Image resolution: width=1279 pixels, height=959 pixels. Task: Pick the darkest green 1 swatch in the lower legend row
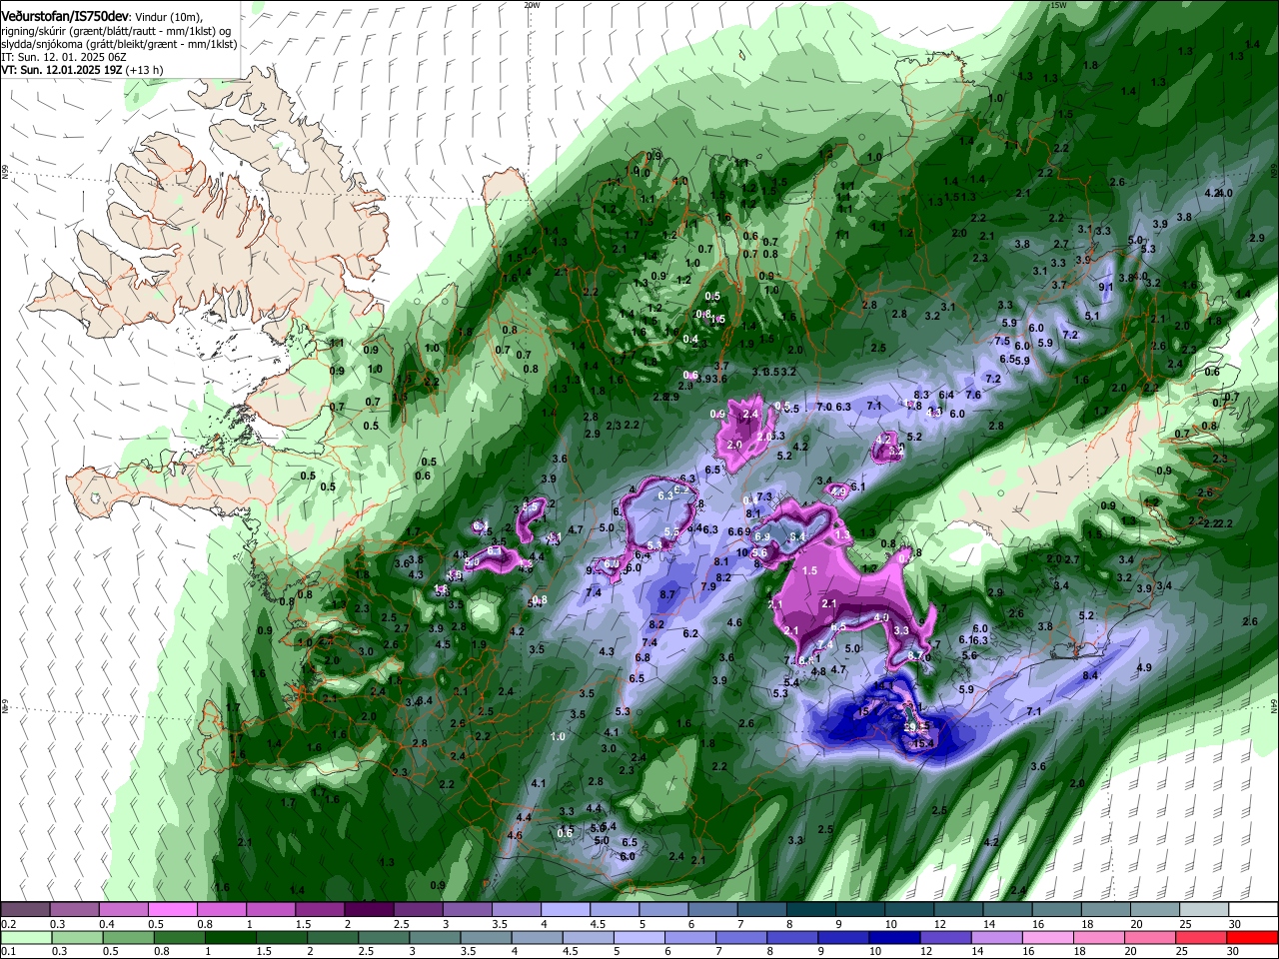point(230,937)
